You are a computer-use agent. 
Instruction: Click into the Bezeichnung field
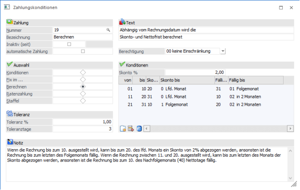(82, 37)
